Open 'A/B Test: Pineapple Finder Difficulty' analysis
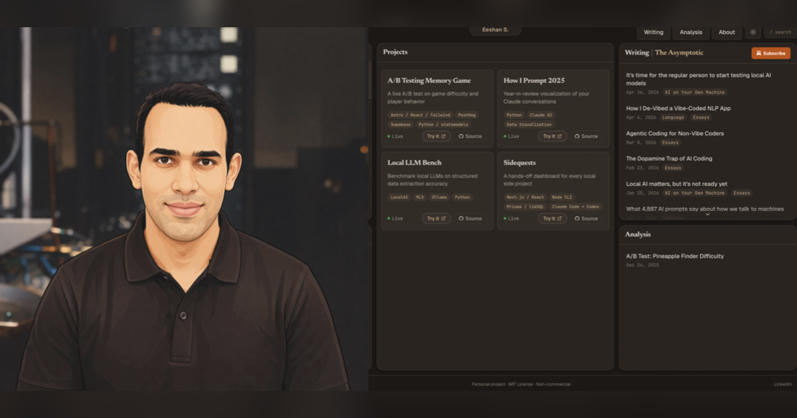 675,256
